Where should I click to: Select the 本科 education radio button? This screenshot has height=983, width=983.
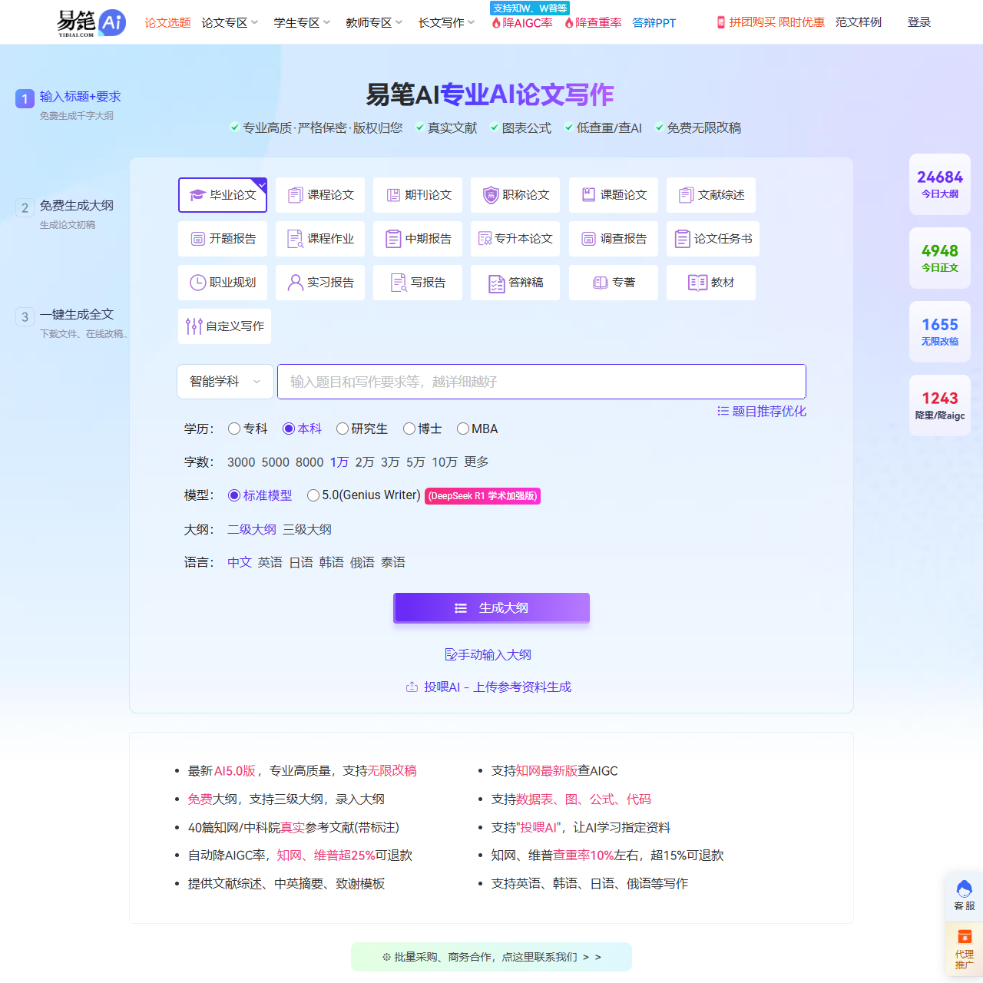click(x=289, y=429)
